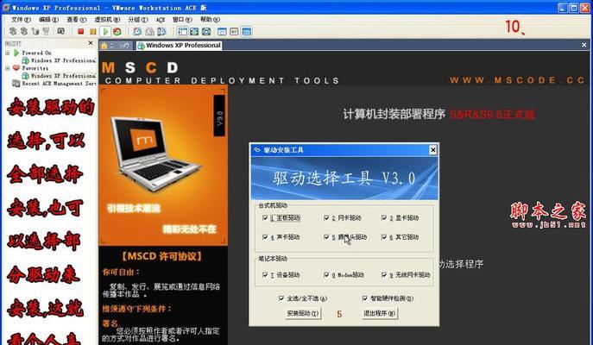
Task: Collapse the Favorites tree node
Action: [x=8, y=68]
